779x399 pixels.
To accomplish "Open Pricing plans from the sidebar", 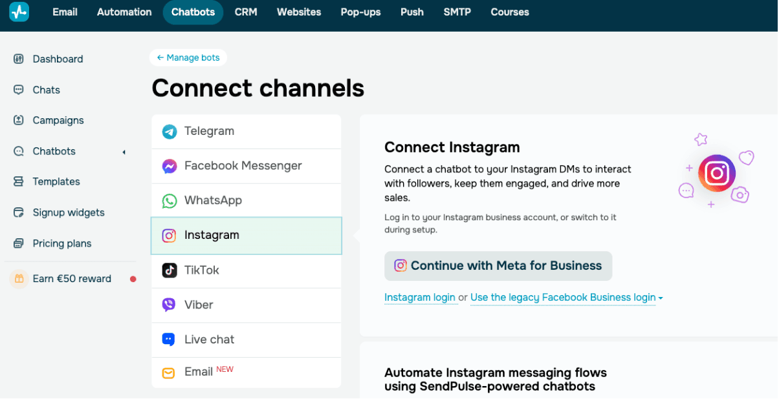I will [x=62, y=243].
